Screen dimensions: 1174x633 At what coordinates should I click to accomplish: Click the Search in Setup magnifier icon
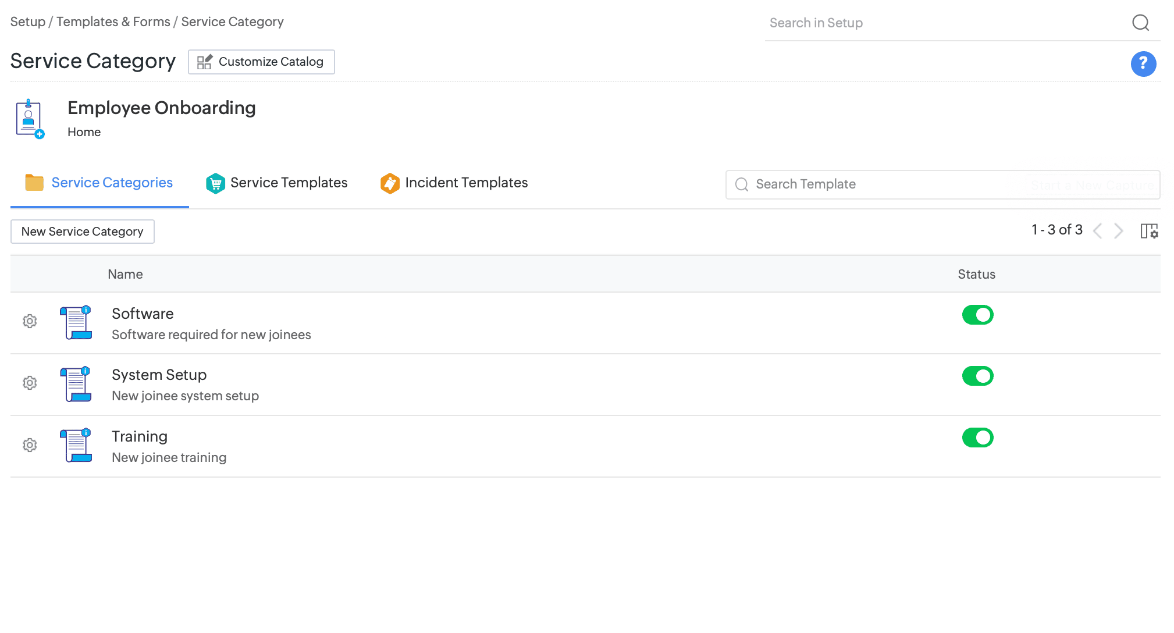click(x=1140, y=23)
